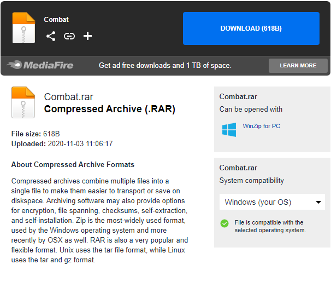Viewport: 331px width, 299px height.
Task: Click the System compatibility label
Action: pyautogui.click(x=251, y=180)
